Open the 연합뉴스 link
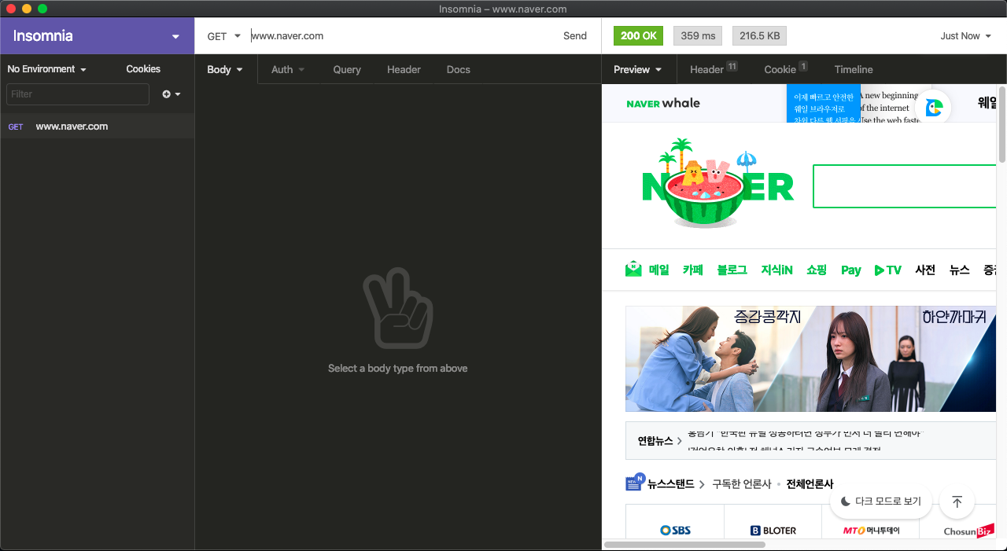This screenshot has width=1007, height=551. [x=659, y=441]
